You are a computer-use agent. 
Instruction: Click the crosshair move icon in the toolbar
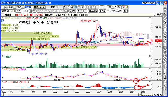[70, 11]
